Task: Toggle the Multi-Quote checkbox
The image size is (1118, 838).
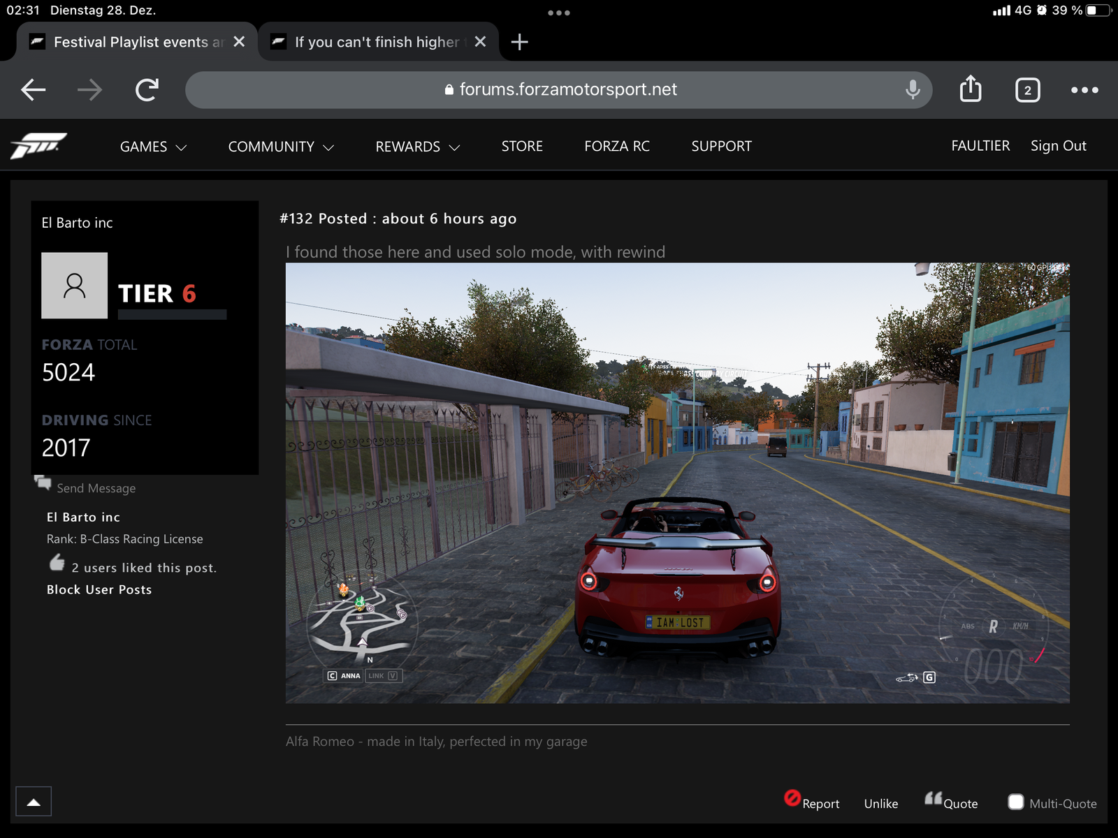Action: click(x=1016, y=802)
